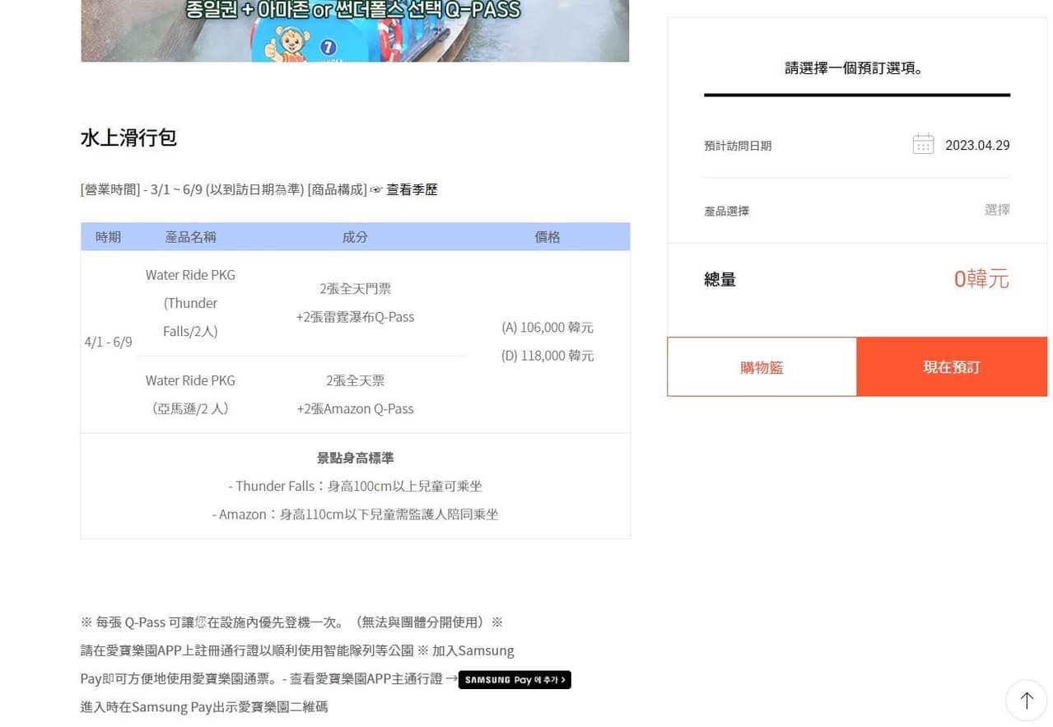Click the 4/1 - 6/9 period cell
The width and height of the screenshot is (1053, 727).
click(108, 342)
